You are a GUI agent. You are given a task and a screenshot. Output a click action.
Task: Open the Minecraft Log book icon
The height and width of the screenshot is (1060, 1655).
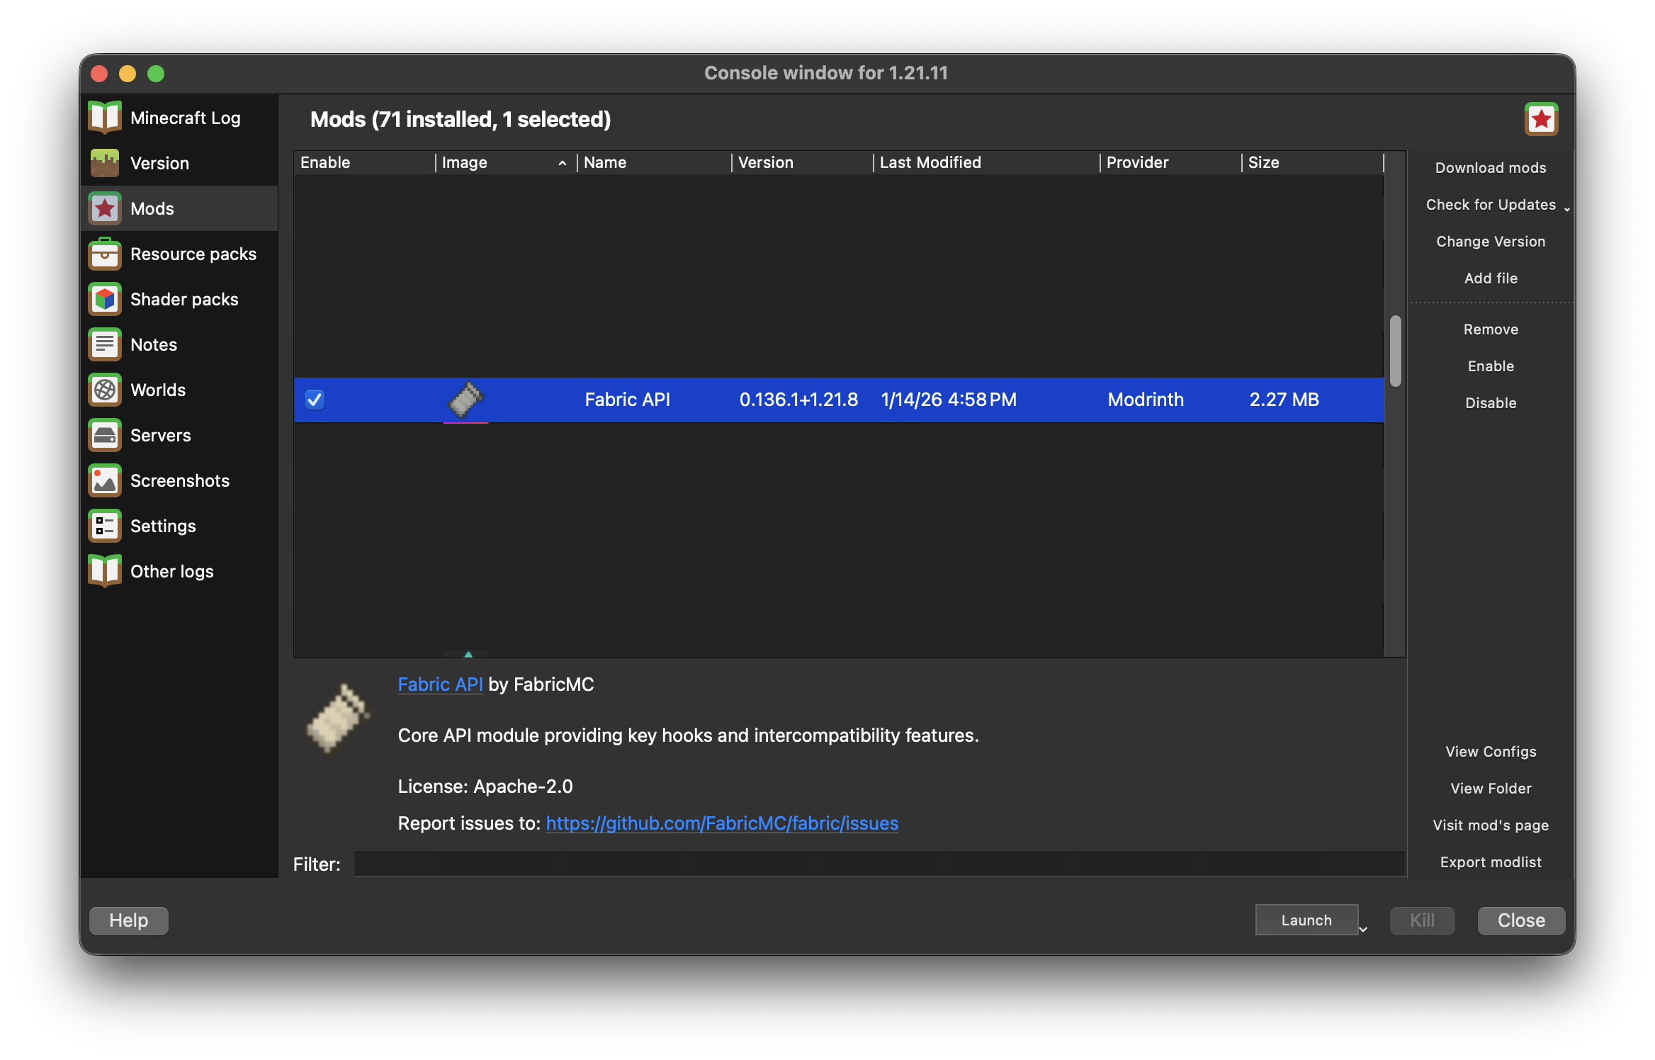point(105,118)
